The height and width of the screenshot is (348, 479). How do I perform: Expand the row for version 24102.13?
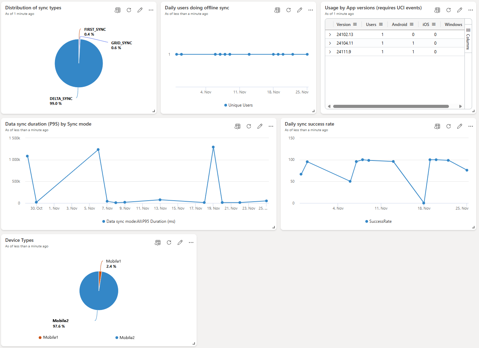330,34
